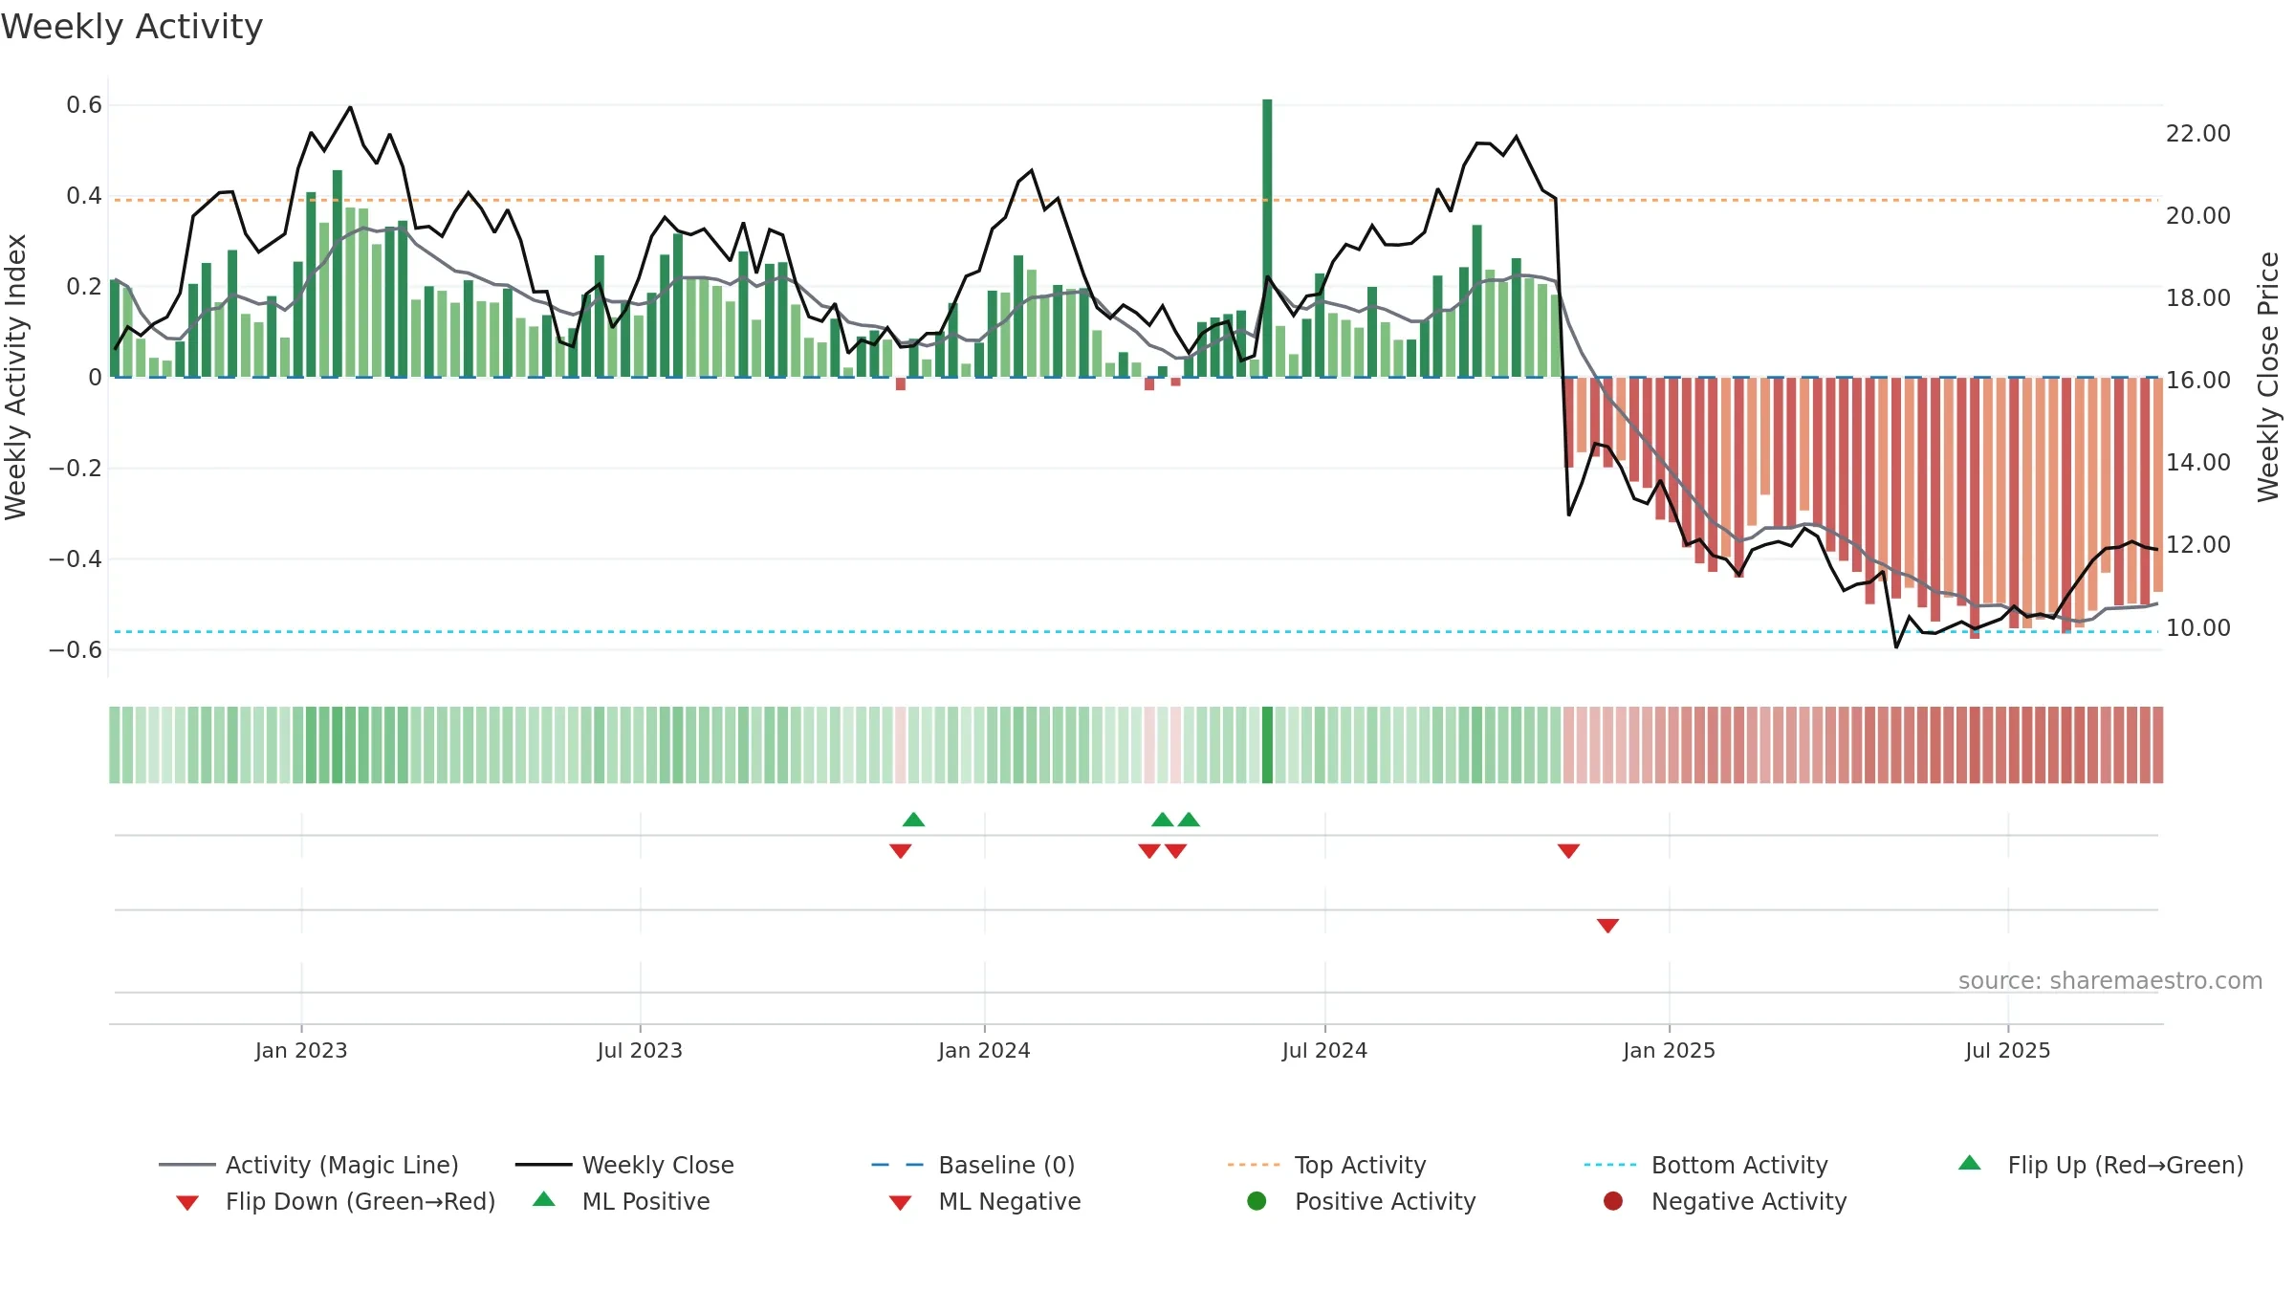Click the Jul 2025 x-axis label
The height and width of the screenshot is (1291, 2295).
(x=2008, y=1050)
